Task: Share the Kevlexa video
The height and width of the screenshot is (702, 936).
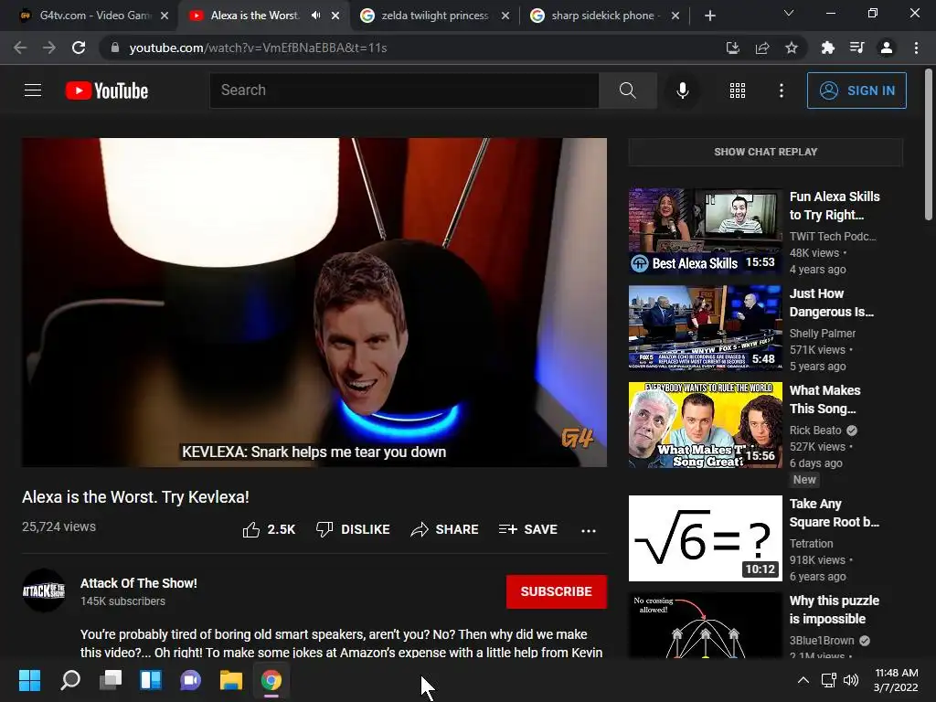Action: tap(445, 529)
